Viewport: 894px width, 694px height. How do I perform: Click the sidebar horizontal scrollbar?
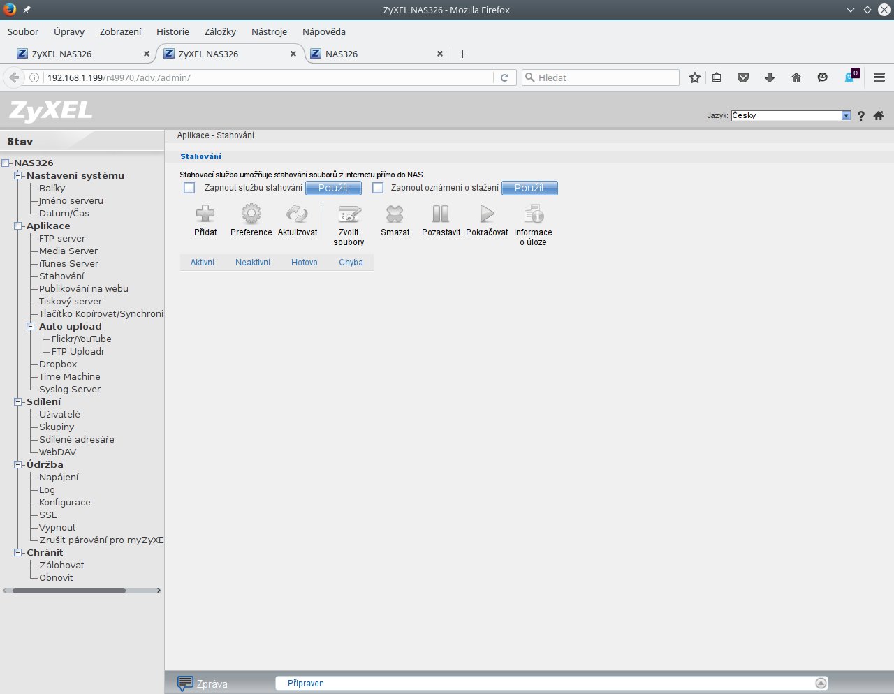tap(69, 591)
